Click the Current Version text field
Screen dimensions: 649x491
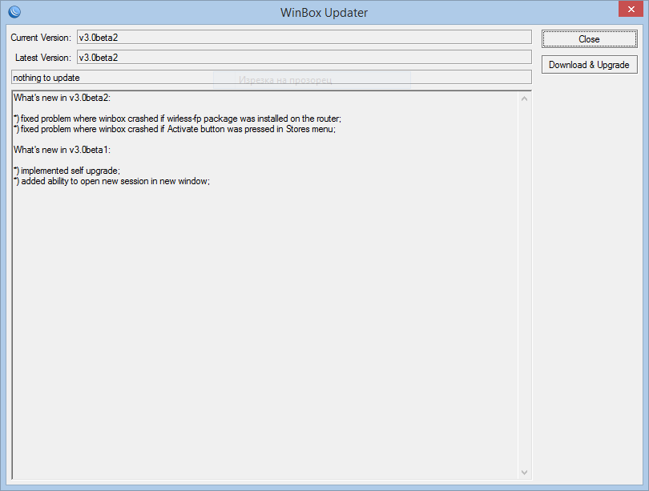tap(303, 37)
